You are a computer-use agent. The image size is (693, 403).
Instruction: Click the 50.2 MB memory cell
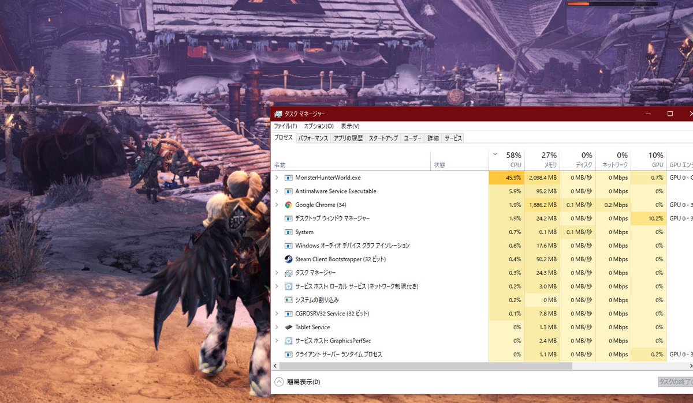542,259
